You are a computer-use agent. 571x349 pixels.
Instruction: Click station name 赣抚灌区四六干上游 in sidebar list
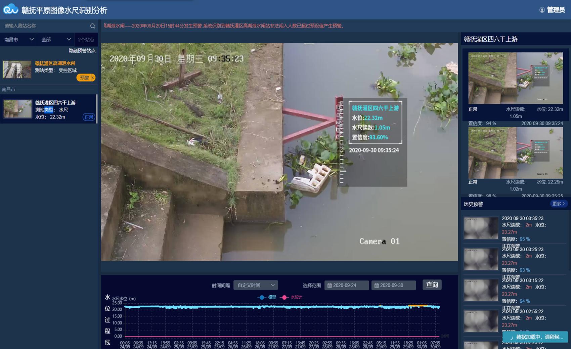point(55,102)
